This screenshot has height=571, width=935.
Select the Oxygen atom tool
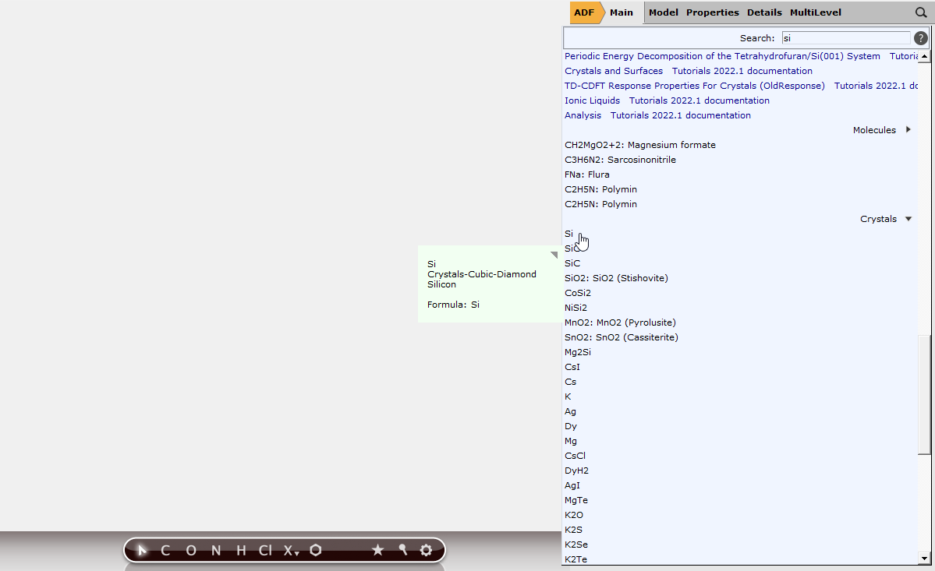(190, 550)
